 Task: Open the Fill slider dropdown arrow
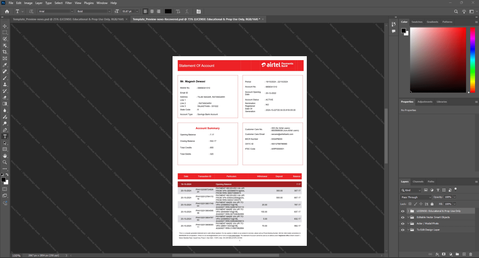point(455,204)
